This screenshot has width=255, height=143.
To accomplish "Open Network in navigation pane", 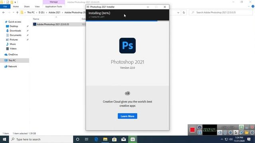I will pyautogui.click(x=12, y=66).
